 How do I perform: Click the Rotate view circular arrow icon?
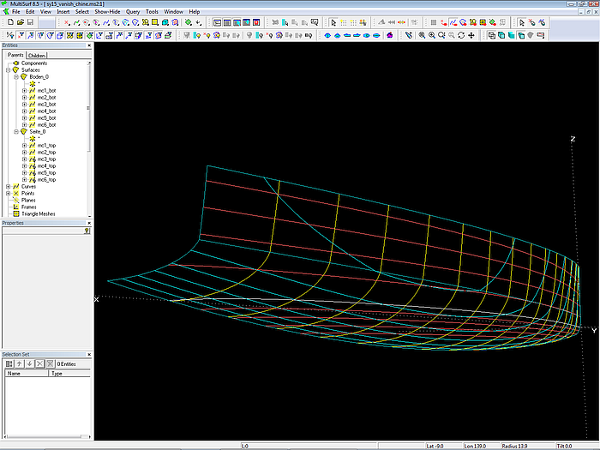click(x=462, y=35)
